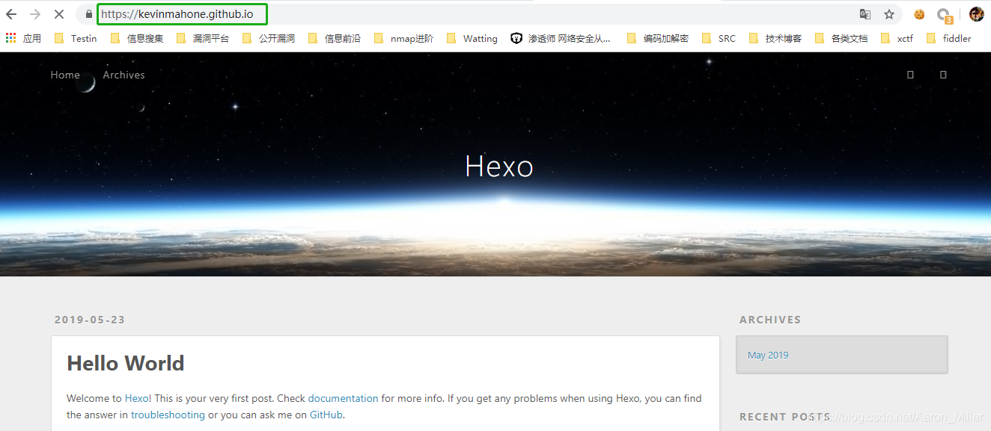This screenshot has width=991, height=431.
Task: Click the ARCHIVES sidebar heading
Action: pos(770,320)
